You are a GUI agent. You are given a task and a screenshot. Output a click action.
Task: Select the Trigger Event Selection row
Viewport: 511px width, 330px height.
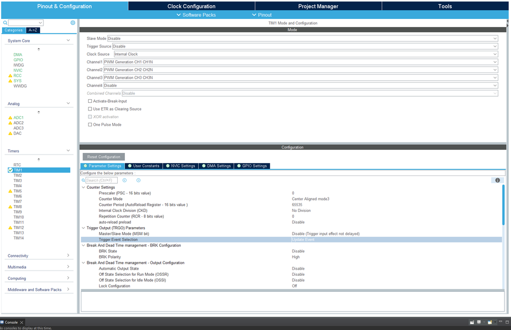point(291,240)
